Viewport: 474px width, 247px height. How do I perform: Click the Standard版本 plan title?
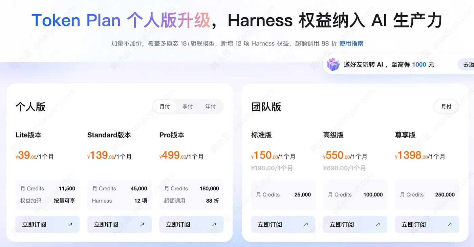tap(109, 135)
